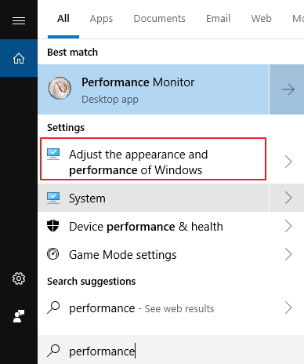Click the System monitor icon
The height and width of the screenshot is (364, 304).
point(53,198)
